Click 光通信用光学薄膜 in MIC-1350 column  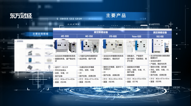pyautogui.click(x=86, y=67)
